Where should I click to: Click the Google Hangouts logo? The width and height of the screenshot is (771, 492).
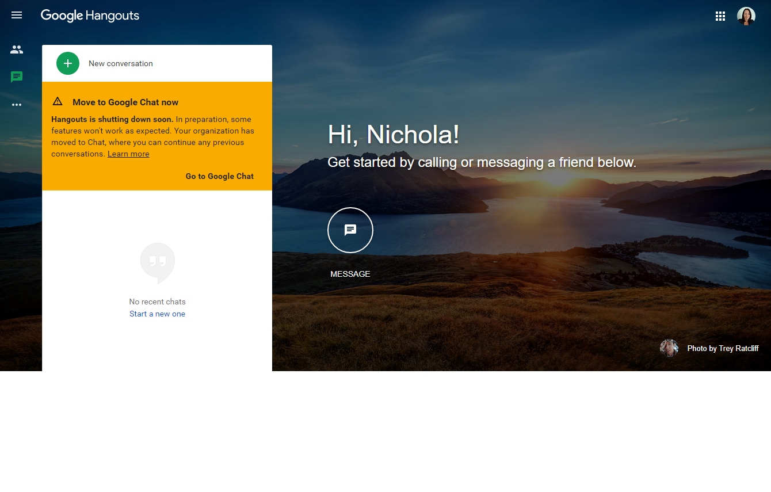pos(90,16)
